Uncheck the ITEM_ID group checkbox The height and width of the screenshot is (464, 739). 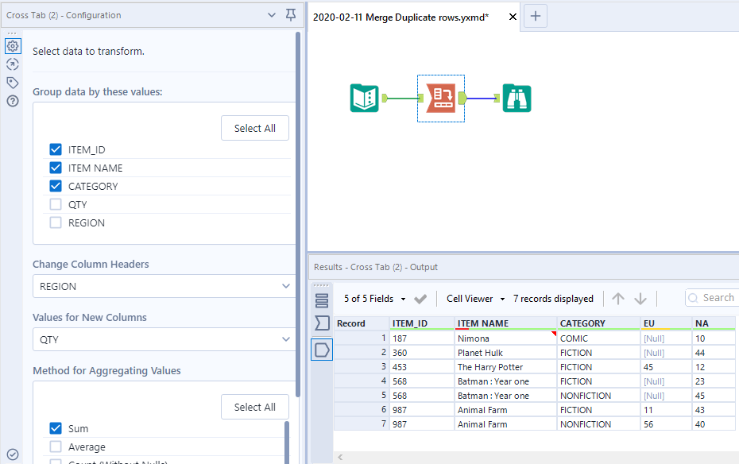pos(56,149)
